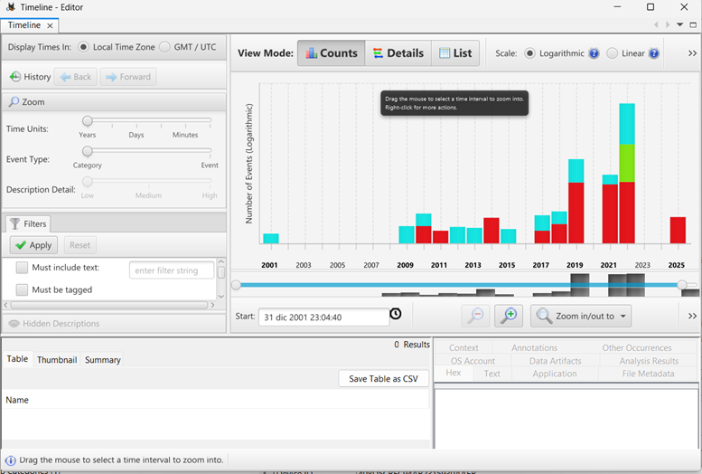Screen dimensions: 702x474
Task: Open the Summary tab
Action: tap(102, 359)
